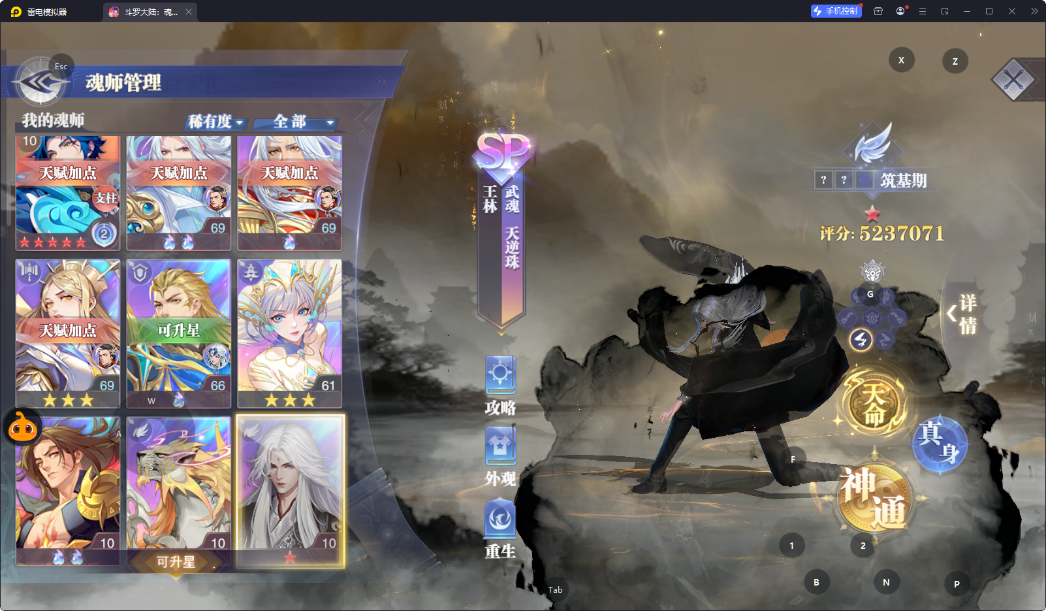Click the back arrow beside 魂师管理
The width and height of the screenshot is (1046, 611).
[40, 82]
